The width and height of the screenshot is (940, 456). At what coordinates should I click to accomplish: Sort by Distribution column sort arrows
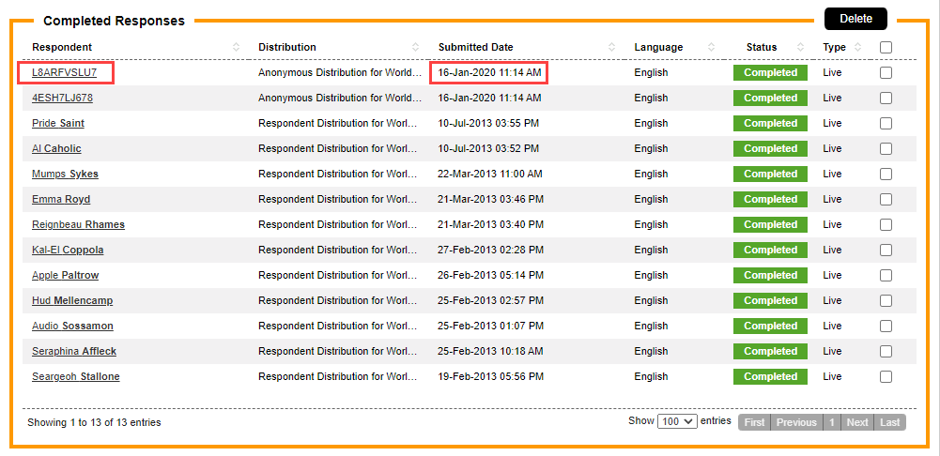click(415, 48)
